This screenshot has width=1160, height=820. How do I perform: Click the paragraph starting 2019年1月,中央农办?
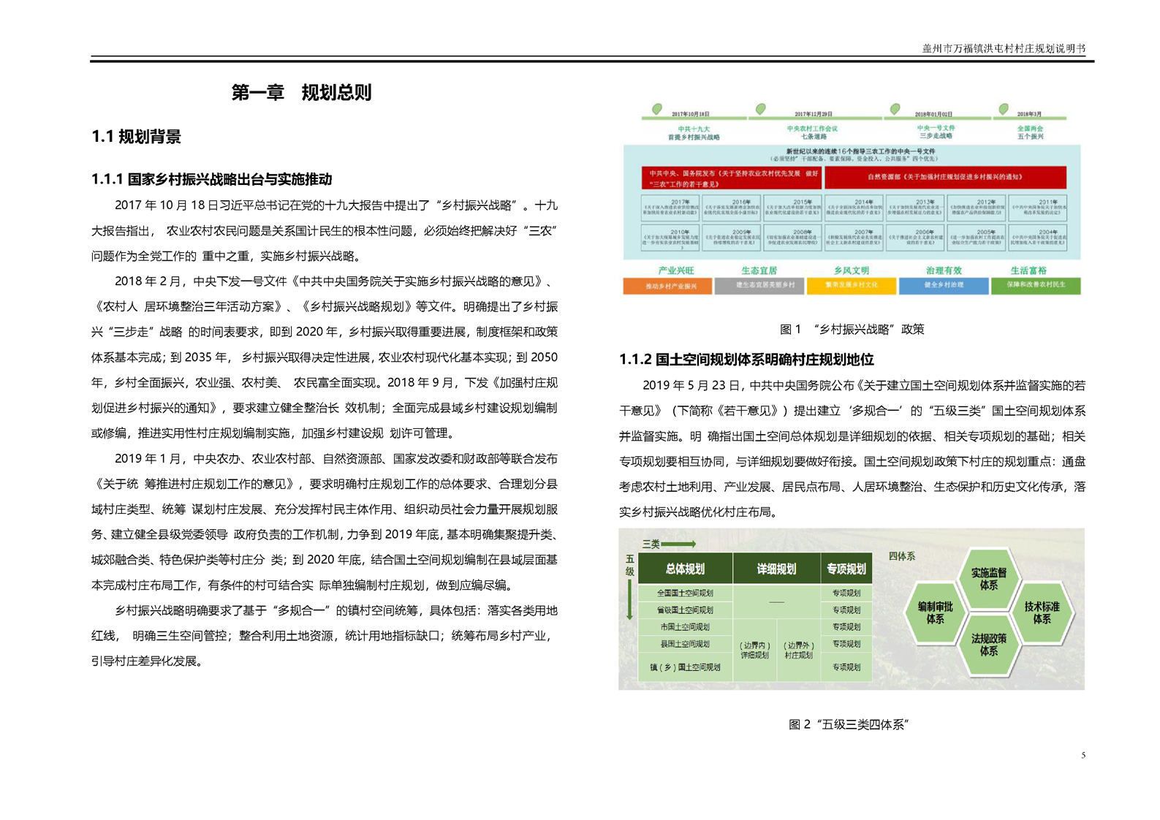point(325,522)
